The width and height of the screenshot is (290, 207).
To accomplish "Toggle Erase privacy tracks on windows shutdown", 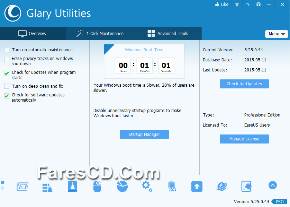I will tap(7, 59).
